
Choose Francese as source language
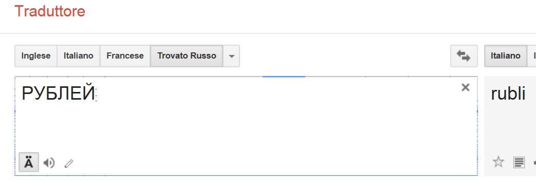[x=125, y=55]
